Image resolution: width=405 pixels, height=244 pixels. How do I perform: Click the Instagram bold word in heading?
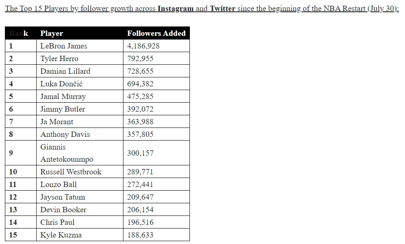(175, 9)
